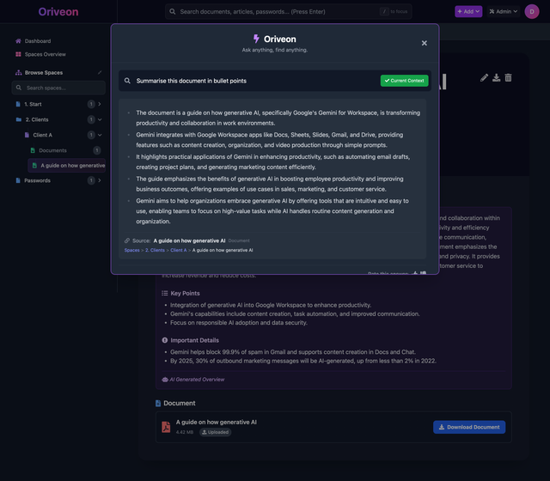Open Spaces Overview in sidebar
Image resolution: width=550 pixels, height=481 pixels.
point(46,54)
